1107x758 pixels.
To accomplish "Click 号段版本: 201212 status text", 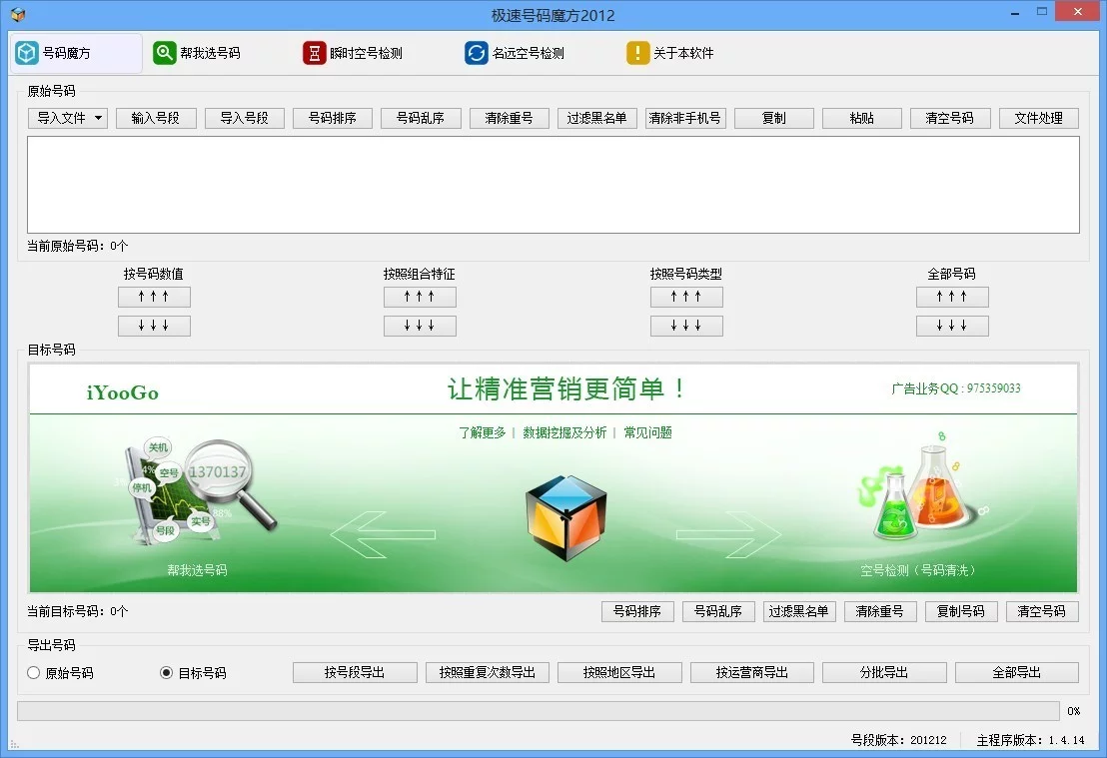I will (x=899, y=740).
